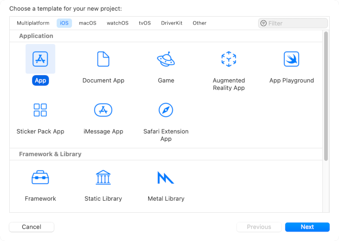Pick the Safari Extension App template
The width and height of the screenshot is (339, 241).
click(x=166, y=110)
